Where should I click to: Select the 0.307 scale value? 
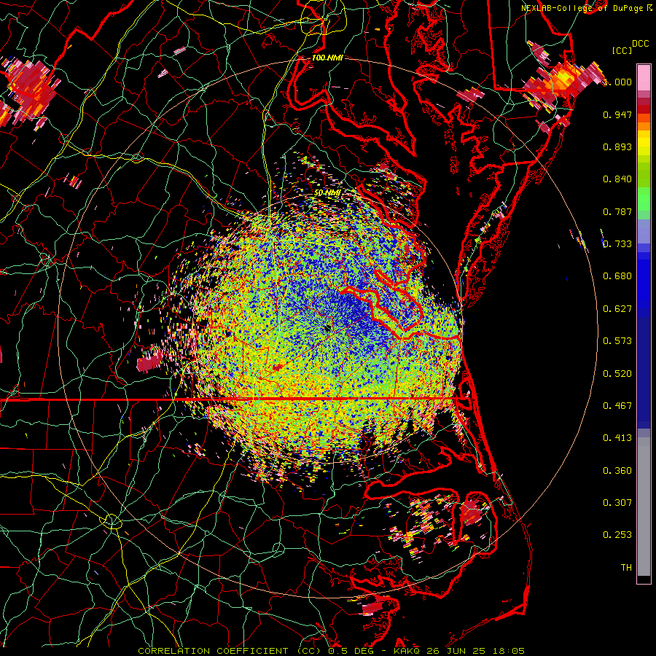617,503
